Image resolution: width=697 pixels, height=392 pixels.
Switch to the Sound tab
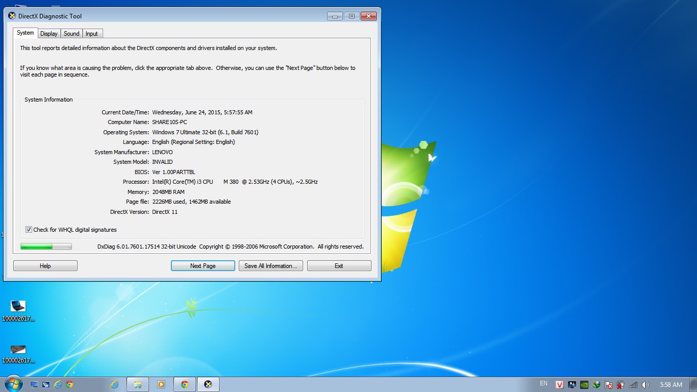(x=71, y=34)
